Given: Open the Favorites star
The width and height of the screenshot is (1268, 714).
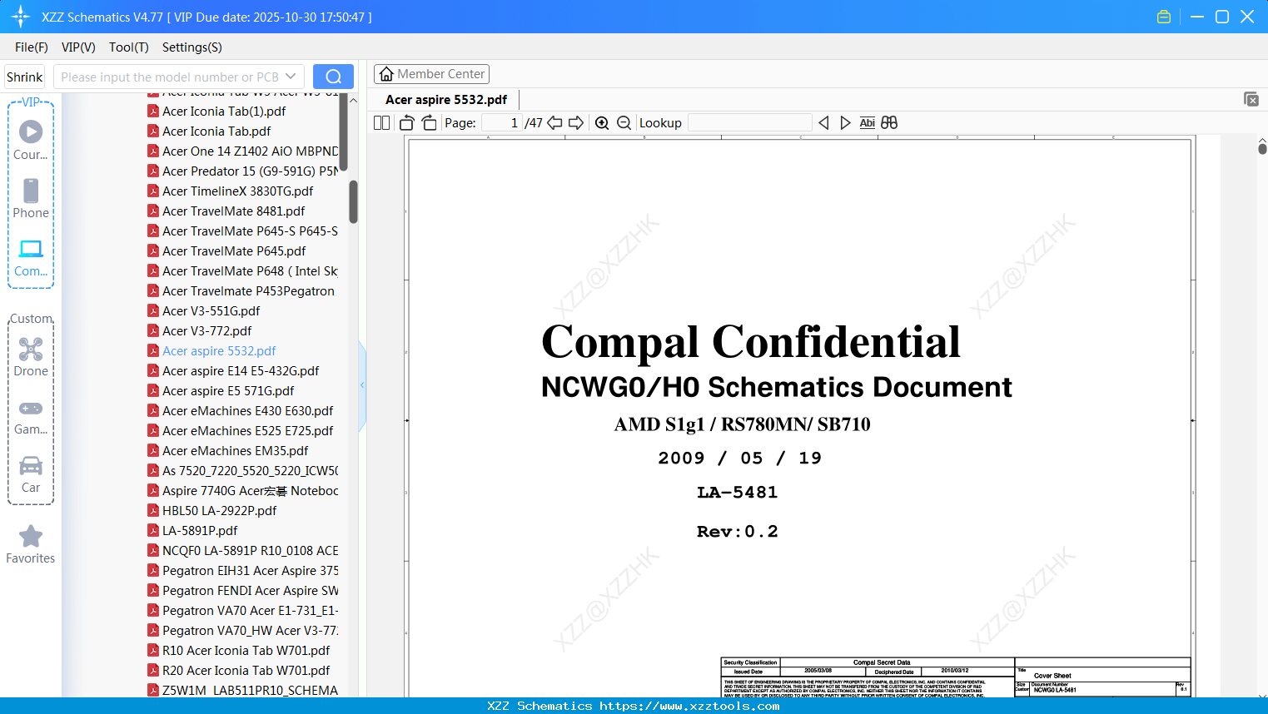Looking at the screenshot, I should point(31,544).
